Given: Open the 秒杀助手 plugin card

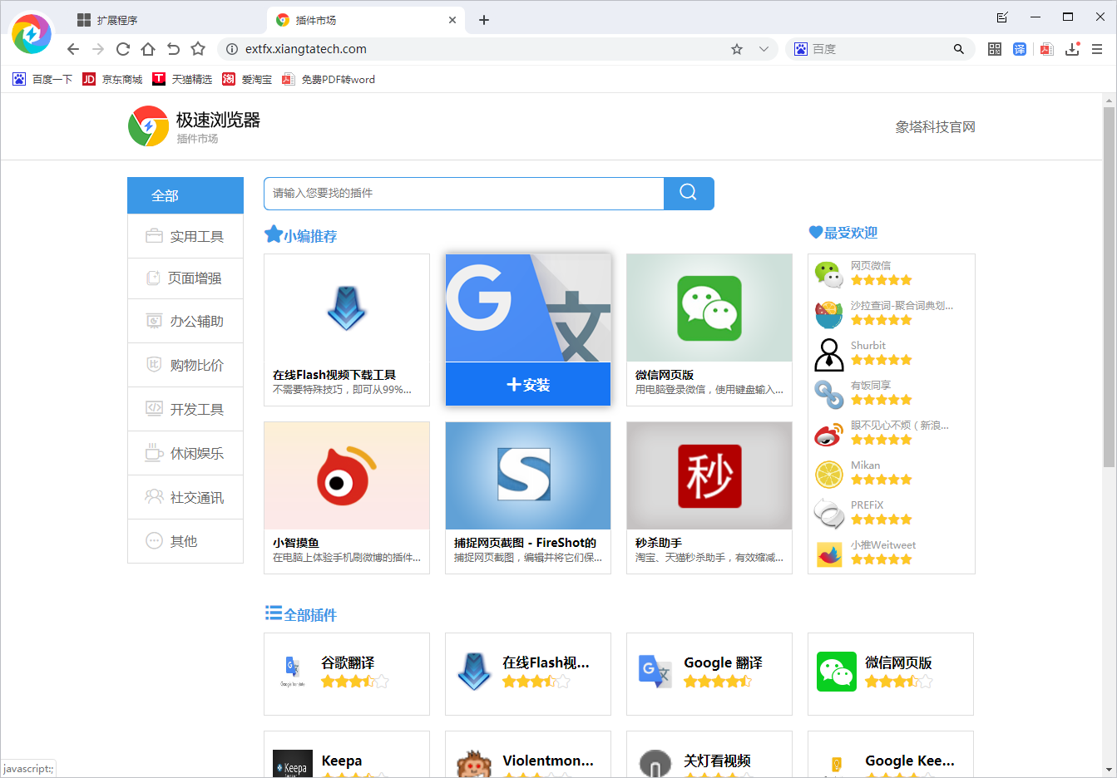Looking at the screenshot, I should pyautogui.click(x=709, y=498).
